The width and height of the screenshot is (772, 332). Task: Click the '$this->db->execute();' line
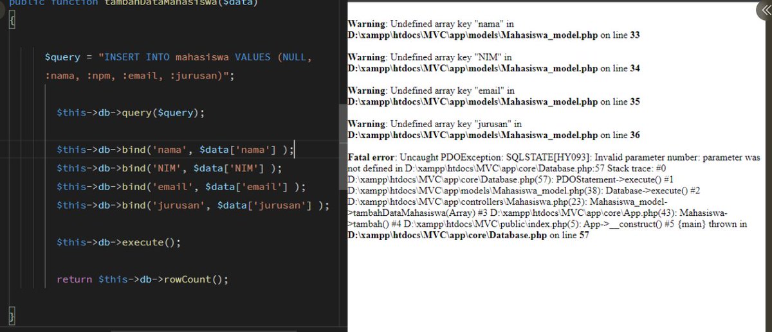tap(119, 243)
